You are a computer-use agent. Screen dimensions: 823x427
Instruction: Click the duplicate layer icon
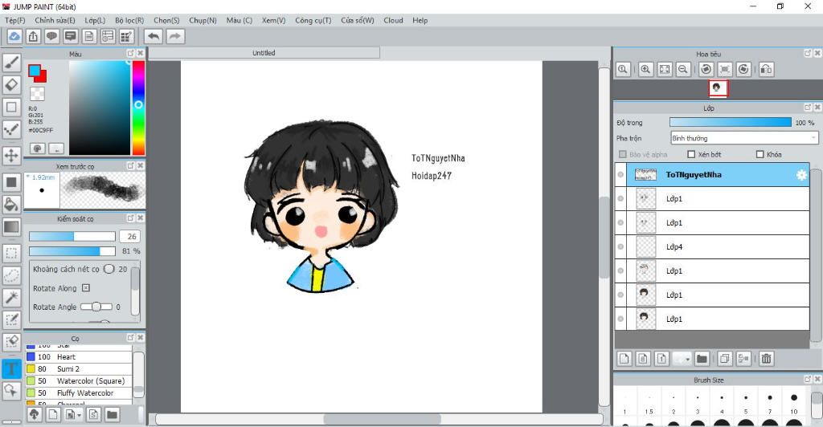725,359
